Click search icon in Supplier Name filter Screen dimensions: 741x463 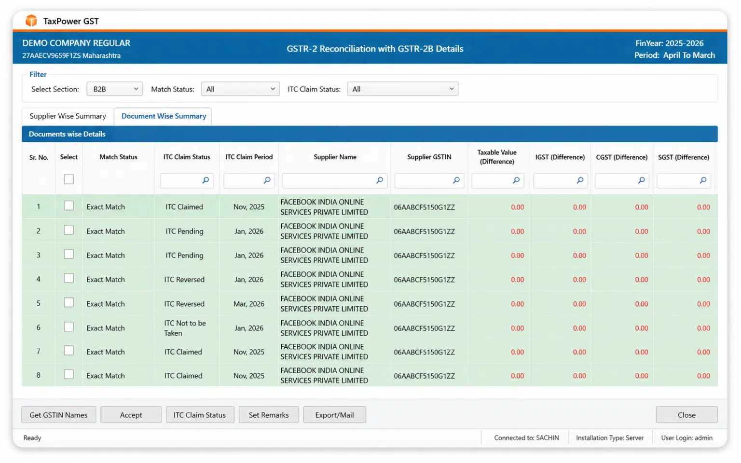[380, 180]
